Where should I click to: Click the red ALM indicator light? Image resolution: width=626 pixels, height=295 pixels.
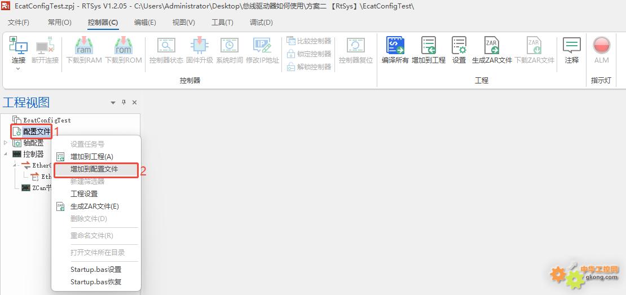pos(601,46)
